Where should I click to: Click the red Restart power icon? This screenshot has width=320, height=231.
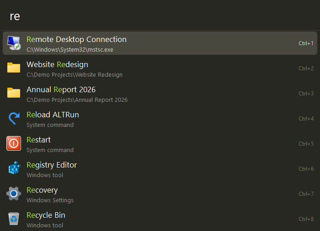click(14, 143)
